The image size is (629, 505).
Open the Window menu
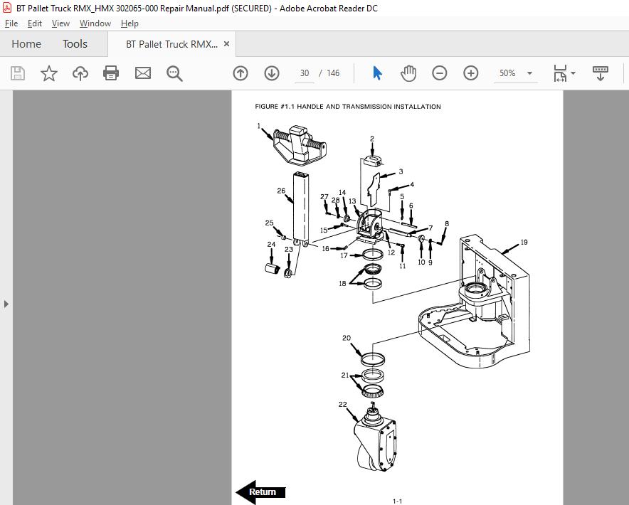[95, 23]
